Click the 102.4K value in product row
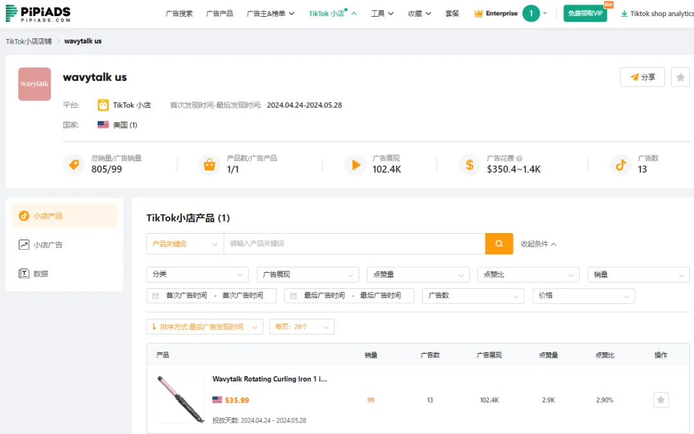The width and height of the screenshot is (694, 434). (489, 400)
